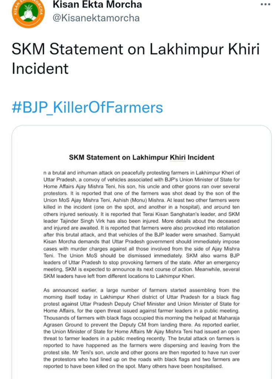Click the bold statement heading inside the image
The height and width of the screenshot is (379, 276).
coord(142,157)
